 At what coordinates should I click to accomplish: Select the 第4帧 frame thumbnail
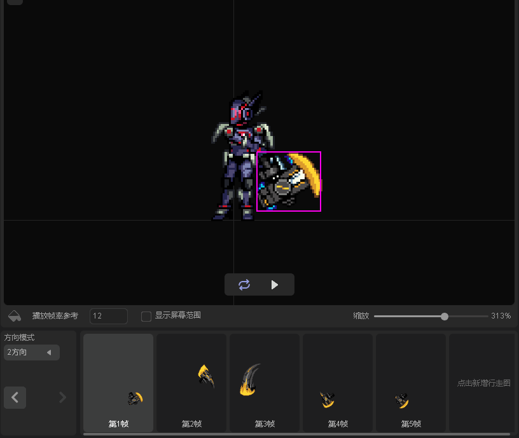(338, 383)
